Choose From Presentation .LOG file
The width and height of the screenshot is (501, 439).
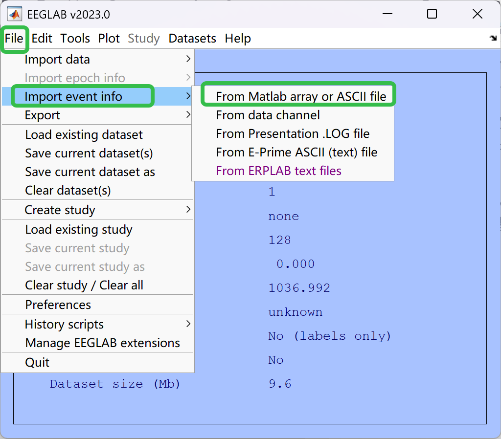point(293,133)
